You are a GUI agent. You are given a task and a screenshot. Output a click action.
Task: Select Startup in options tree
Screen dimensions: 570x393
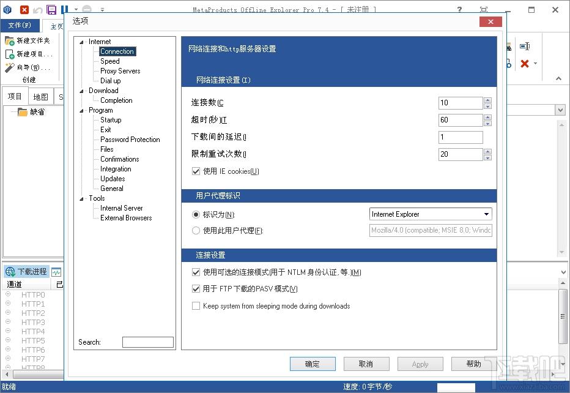[111, 120]
